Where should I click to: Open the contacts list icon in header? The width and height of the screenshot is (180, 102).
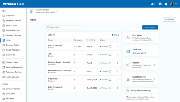click(153, 4)
